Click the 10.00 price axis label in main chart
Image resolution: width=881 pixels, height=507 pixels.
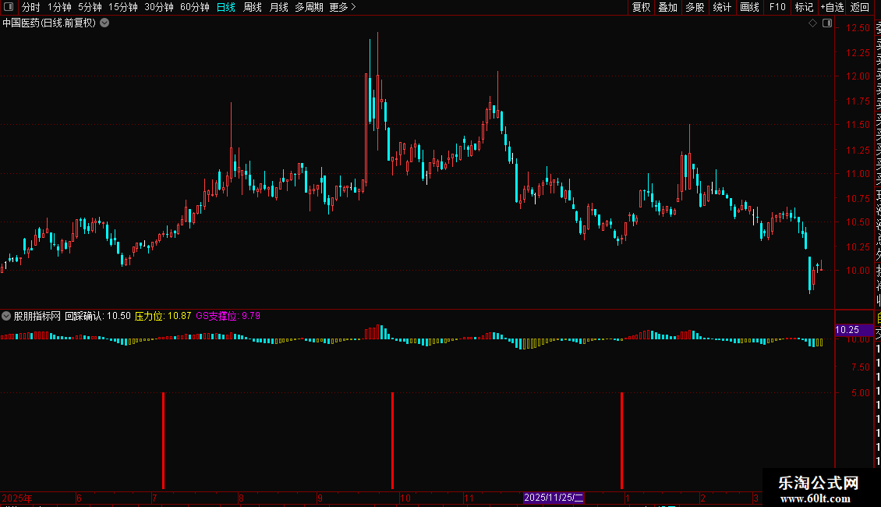click(x=858, y=271)
